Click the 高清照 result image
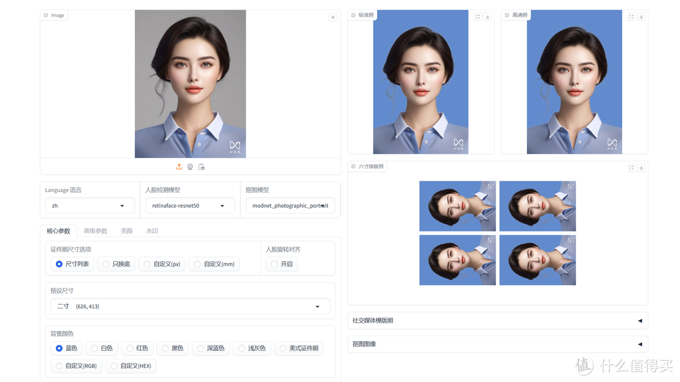 coord(574,82)
